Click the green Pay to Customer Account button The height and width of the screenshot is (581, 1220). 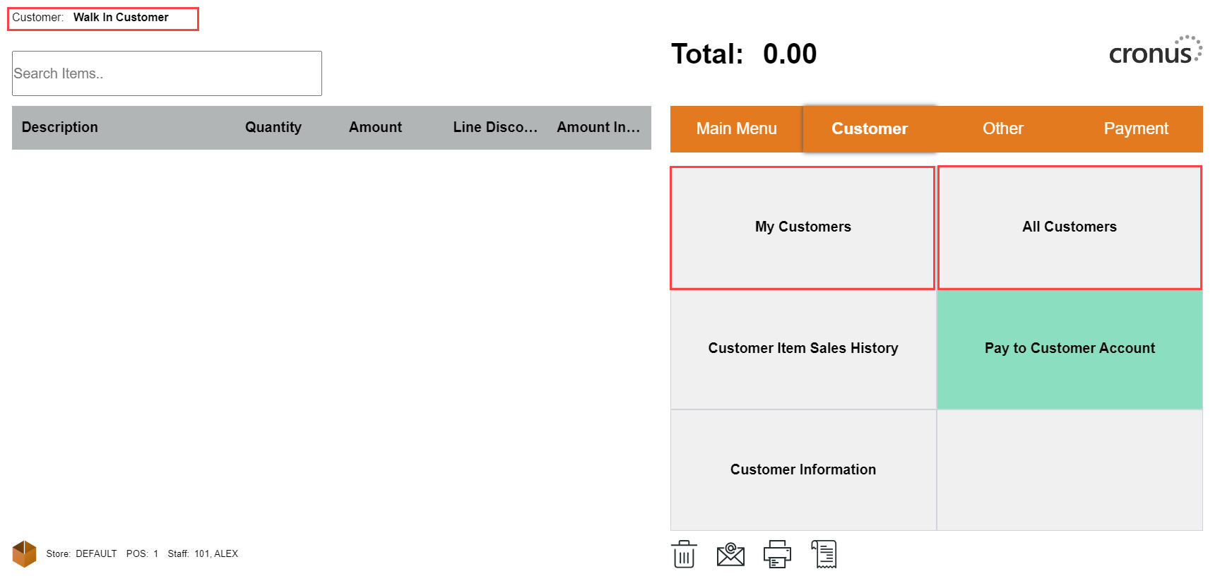pos(1070,349)
